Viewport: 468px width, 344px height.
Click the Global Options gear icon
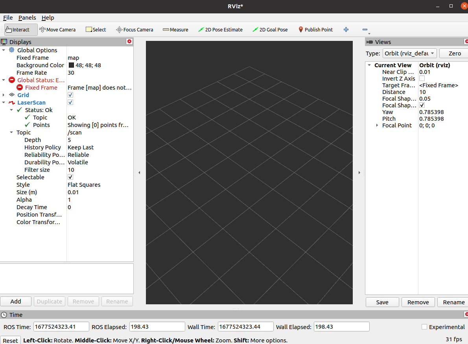12,50
